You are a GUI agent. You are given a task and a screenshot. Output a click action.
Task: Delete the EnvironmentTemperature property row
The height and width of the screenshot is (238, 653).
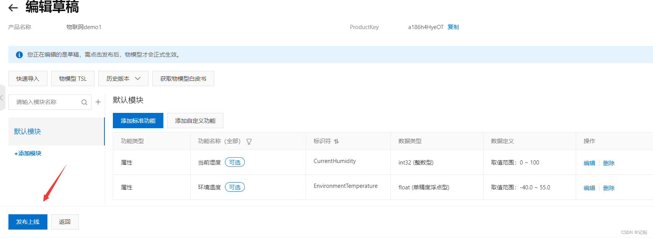pos(609,188)
